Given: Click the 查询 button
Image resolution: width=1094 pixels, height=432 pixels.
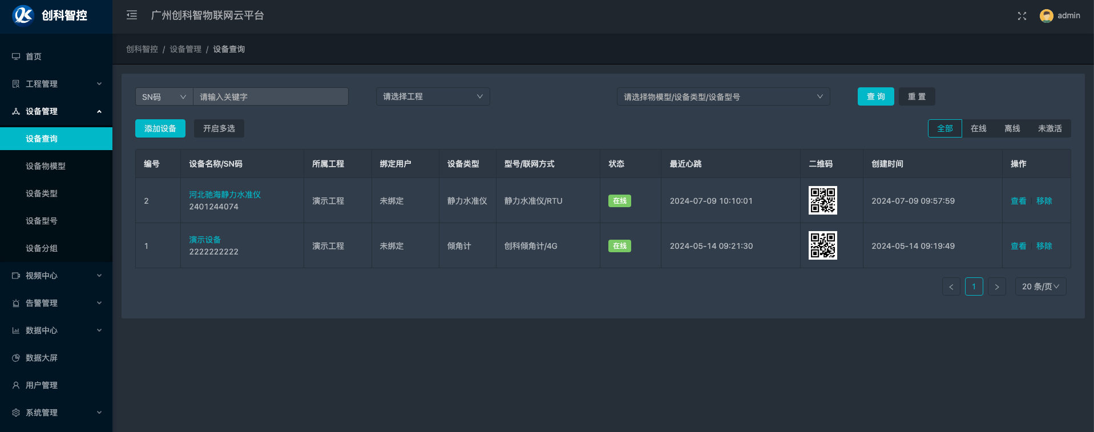Looking at the screenshot, I should pyautogui.click(x=875, y=96).
